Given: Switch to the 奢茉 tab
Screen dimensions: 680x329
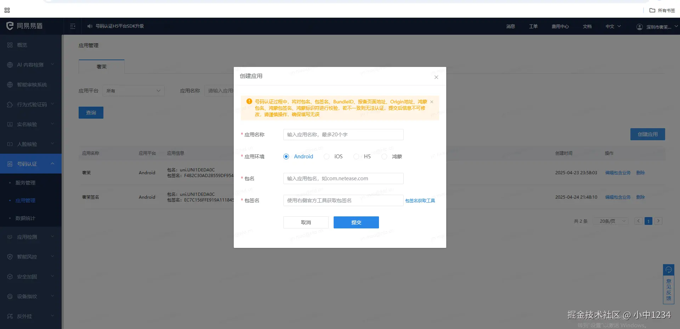Looking at the screenshot, I should (x=102, y=67).
